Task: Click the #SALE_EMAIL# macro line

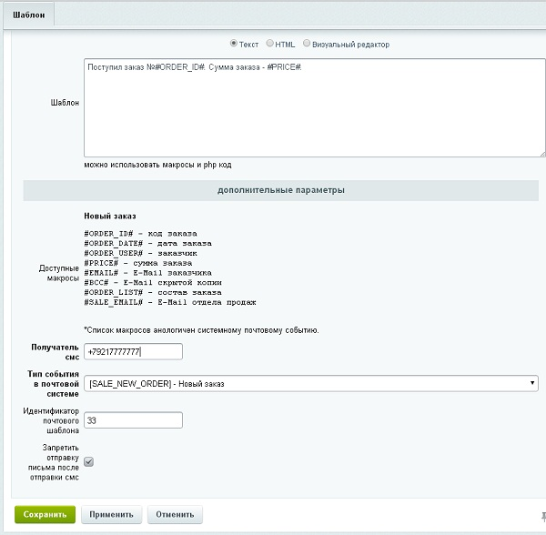Action: 170,302
